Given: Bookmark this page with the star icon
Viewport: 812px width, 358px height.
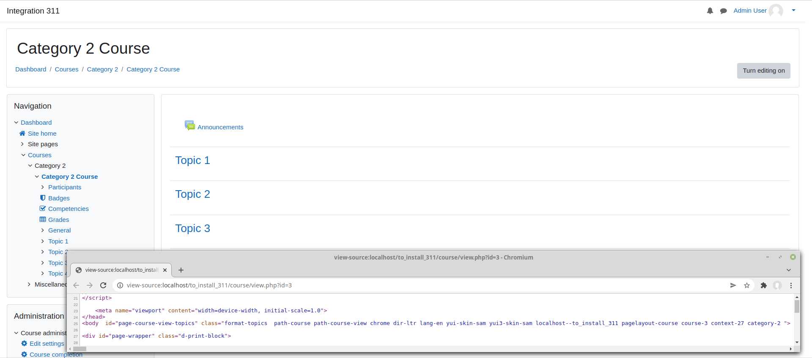Looking at the screenshot, I should pos(747,285).
